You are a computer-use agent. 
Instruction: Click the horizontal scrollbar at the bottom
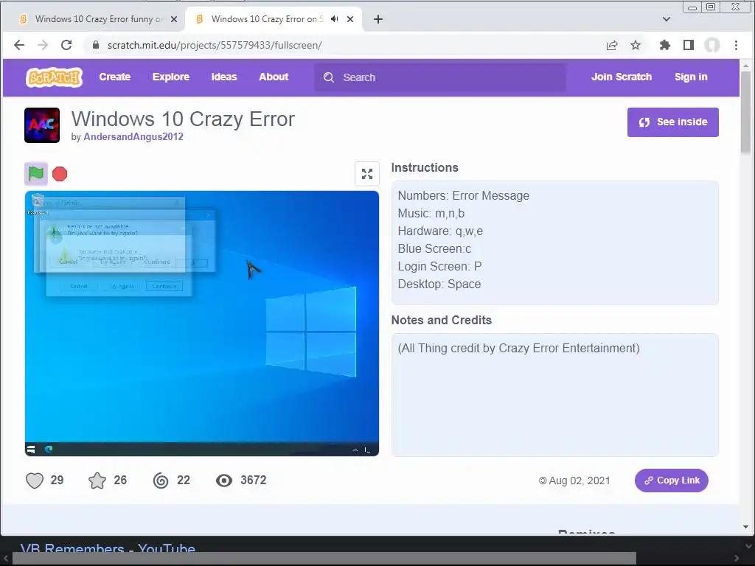click(x=324, y=559)
